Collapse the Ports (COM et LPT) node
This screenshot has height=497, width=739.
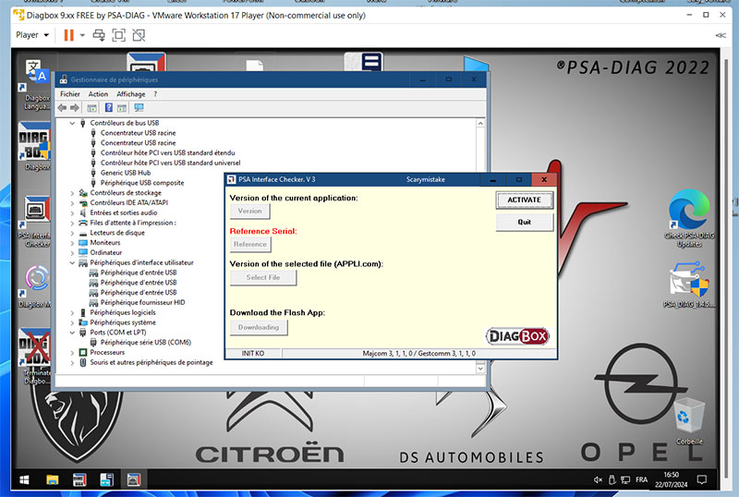tap(72, 333)
